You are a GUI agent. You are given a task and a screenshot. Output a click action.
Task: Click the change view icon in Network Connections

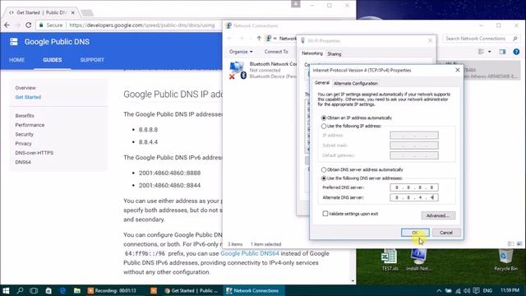click(481, 52)
